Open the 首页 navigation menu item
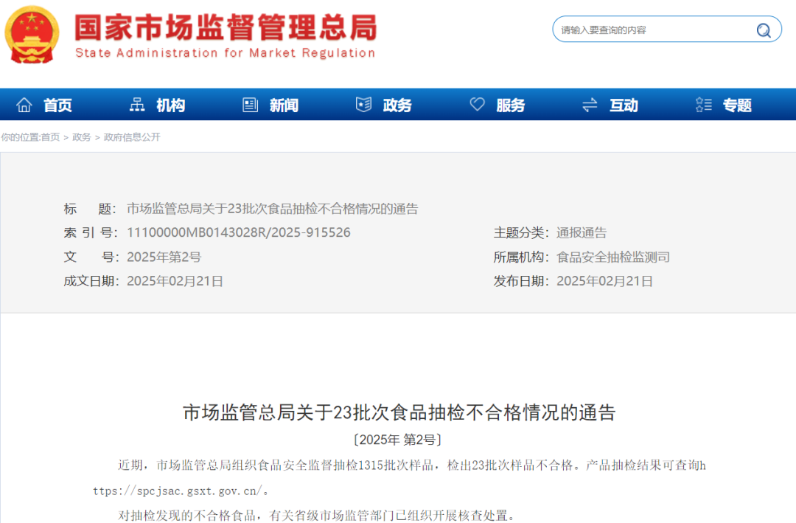 click(57, 104)
